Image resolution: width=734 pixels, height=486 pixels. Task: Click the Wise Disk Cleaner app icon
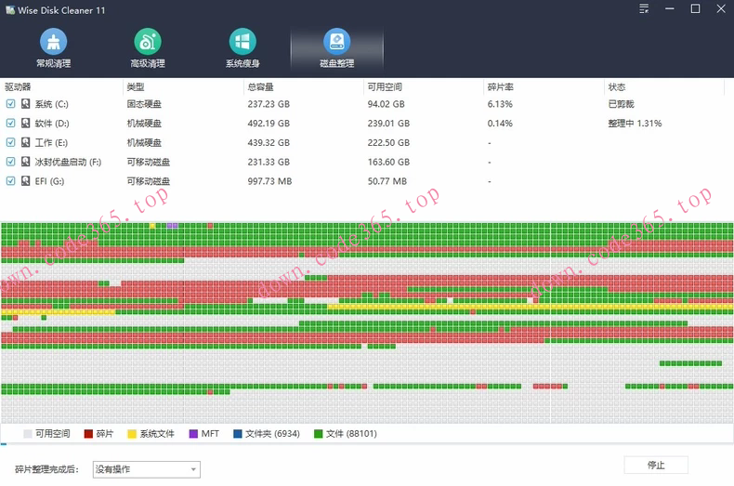[x=10, y=10]
